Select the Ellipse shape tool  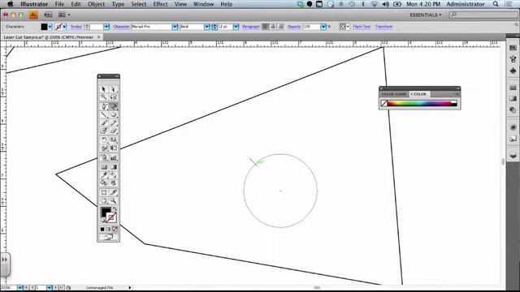coord(114,114)
